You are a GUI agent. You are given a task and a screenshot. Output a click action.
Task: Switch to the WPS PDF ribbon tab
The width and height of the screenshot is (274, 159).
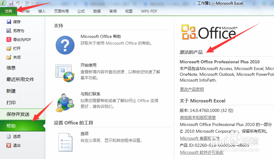click(x=149, y=11)
